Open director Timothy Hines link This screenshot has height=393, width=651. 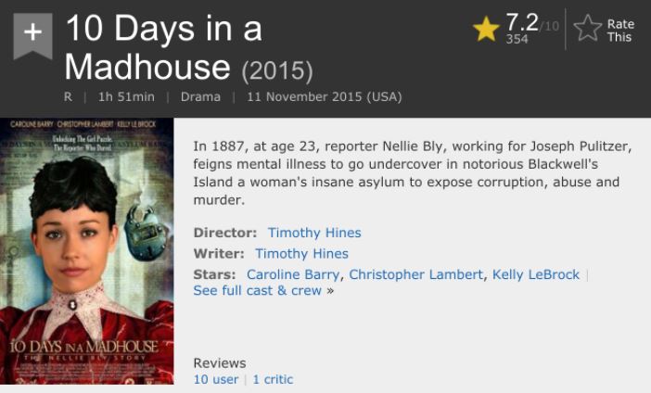tap(314, 233)
